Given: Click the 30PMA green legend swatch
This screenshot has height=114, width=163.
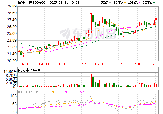Looking at the screenshot, I should pos(154,2).
